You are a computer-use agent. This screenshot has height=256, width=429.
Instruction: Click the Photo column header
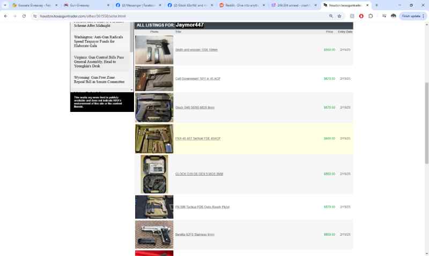coord(154,32)
